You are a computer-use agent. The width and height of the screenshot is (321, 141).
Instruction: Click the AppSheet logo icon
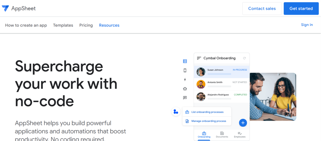pos(5,8)
